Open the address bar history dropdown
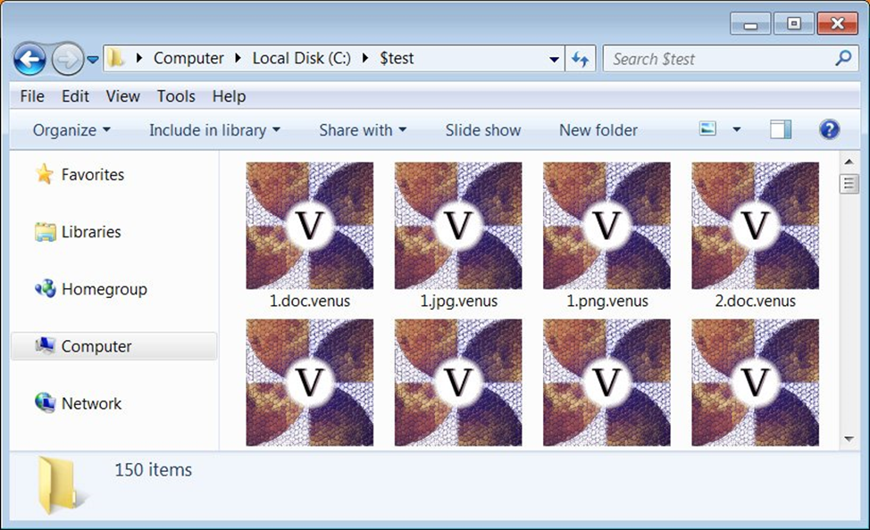This screenshot has height=530, width=870. 554,59
